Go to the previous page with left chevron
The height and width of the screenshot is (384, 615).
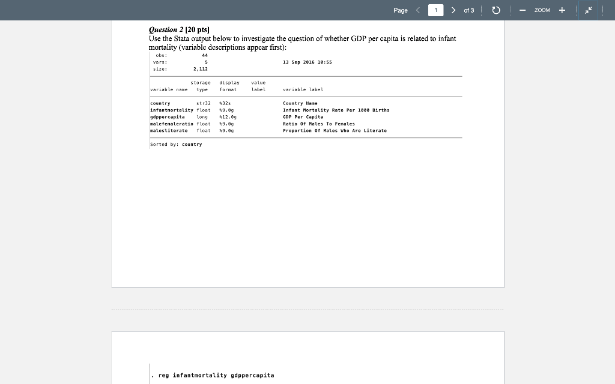(417, 10)
